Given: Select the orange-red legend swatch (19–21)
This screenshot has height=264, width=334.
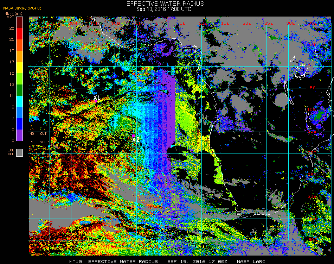Looking at the screenshot, I should 20,45.
